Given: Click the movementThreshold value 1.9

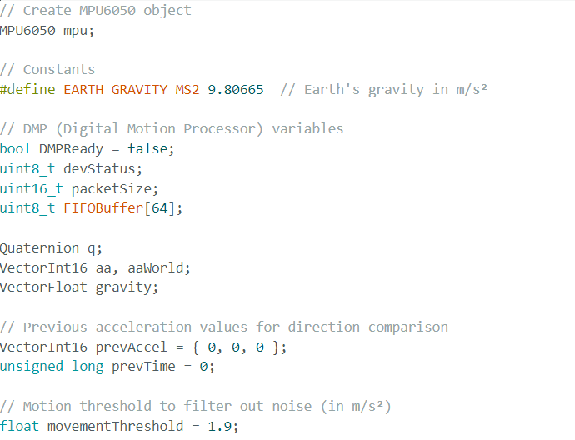Looking at the screenshot, I should [x=222, y=427].
